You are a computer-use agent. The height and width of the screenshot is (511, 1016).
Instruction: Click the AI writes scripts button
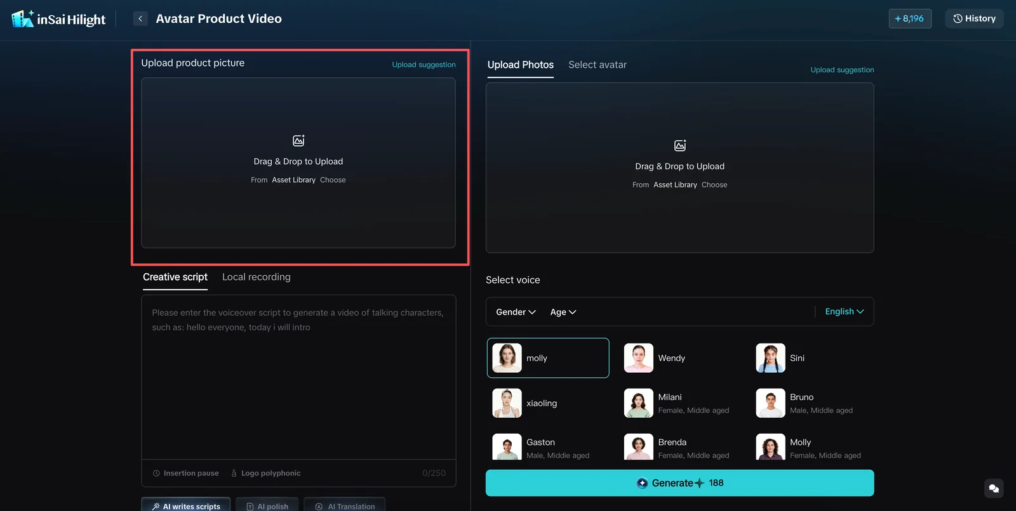[186, 506]
